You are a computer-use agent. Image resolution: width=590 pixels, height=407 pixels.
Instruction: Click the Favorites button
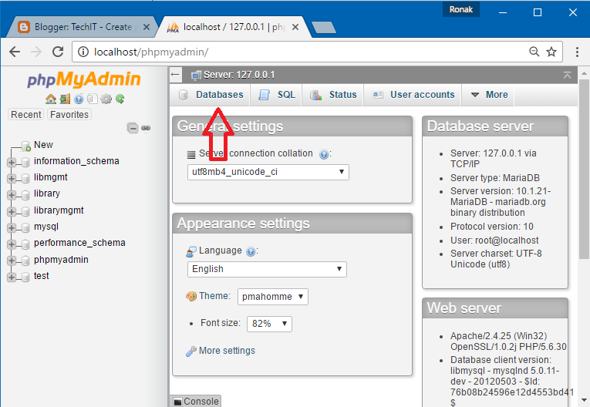(x=69, y=114)
